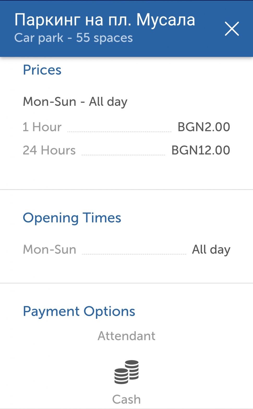Screen dimensions: 253x409
Task: Tap the stacked coins Cash icon
Action: pos(127,372)
